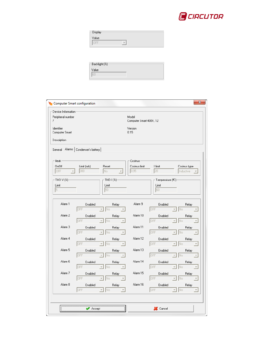Click the Cosinus I limit field

164,171
